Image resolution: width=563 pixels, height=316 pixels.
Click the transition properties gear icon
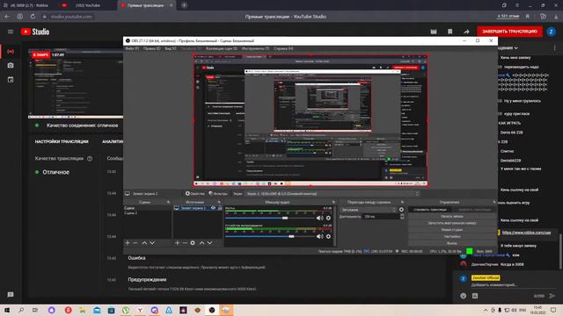point(401,210)
